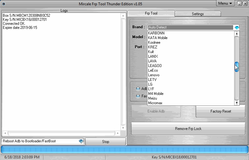Click brand list scroll up arrow
249x160 pixels.
[237, 33]
